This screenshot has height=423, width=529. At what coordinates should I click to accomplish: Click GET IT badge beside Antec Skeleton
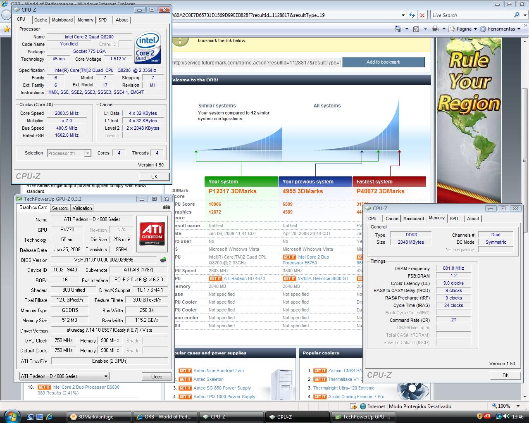pyautogui.click(x=185, y=379)
